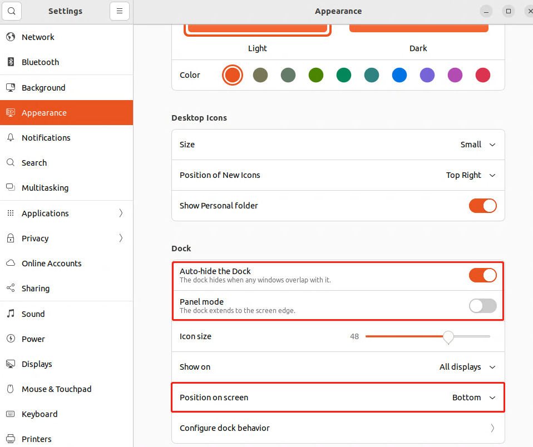Open the desktop icon Size dropdown
Screen dimensions: 533x447
[477, 145]
